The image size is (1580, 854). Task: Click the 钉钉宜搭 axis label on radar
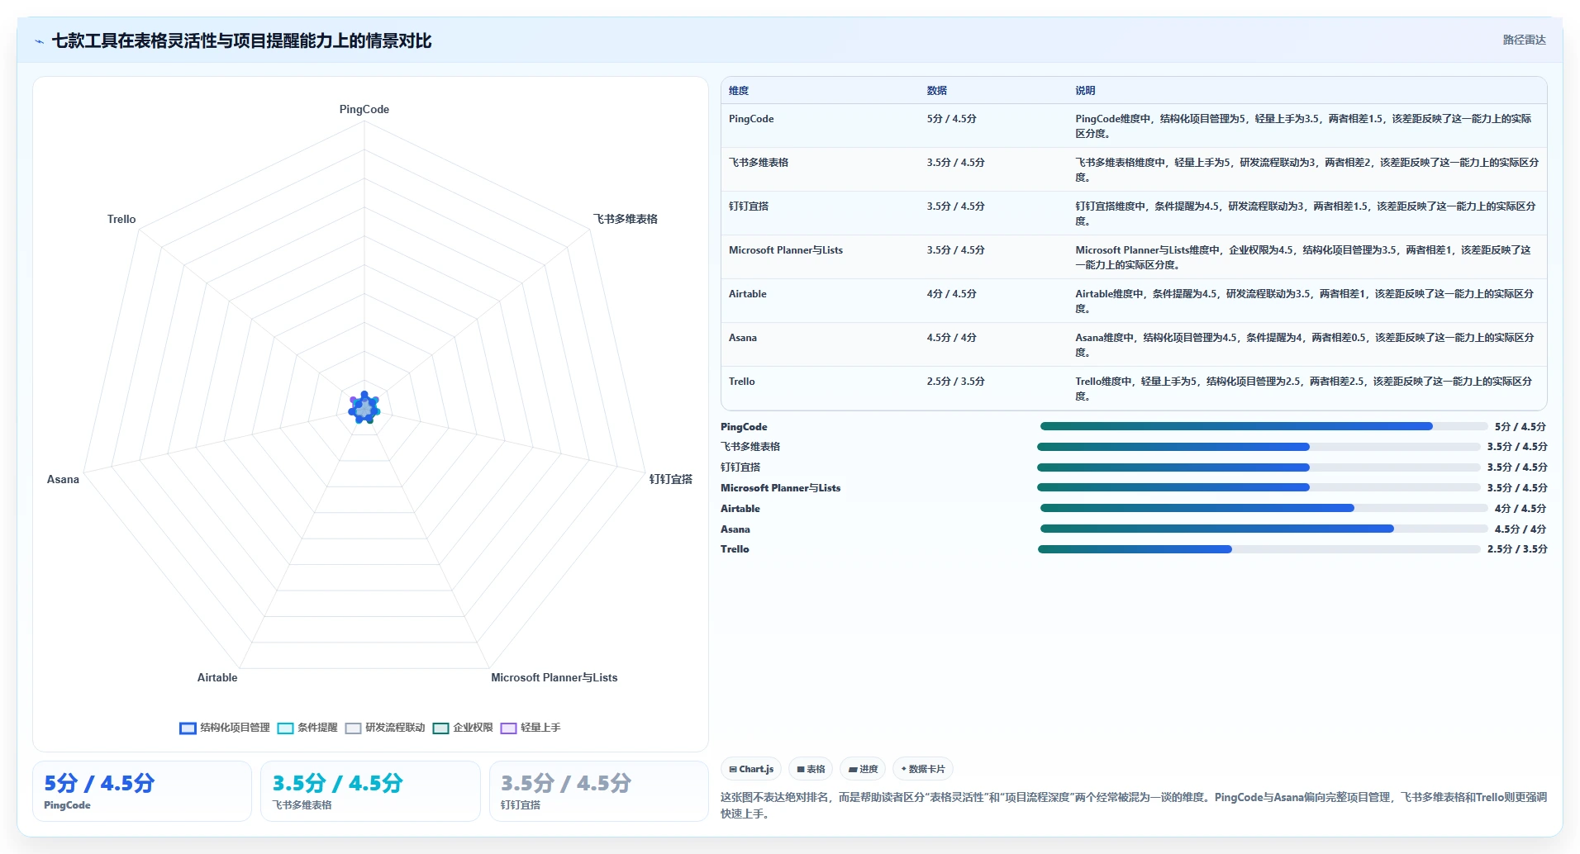[x=671, y=479]
